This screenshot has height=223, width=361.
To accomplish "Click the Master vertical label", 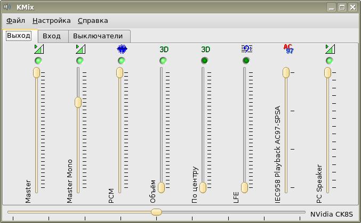I will click(x=28, y=192).
